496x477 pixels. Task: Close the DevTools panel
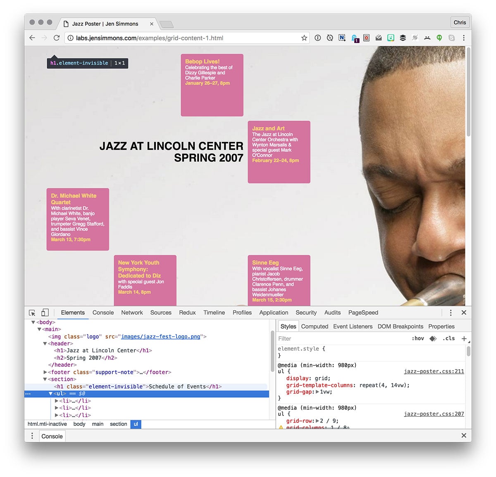click(x=464, y=313)
